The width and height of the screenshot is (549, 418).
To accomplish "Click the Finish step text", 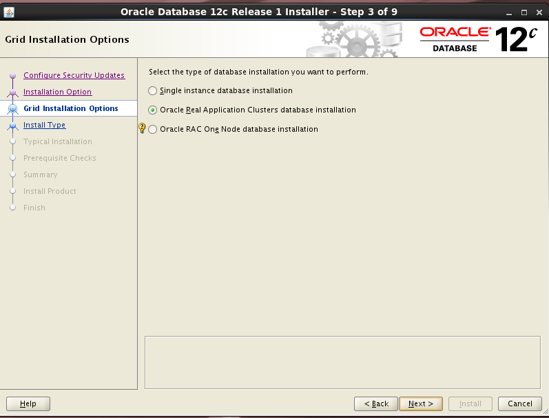I will (x=34, y=208).
